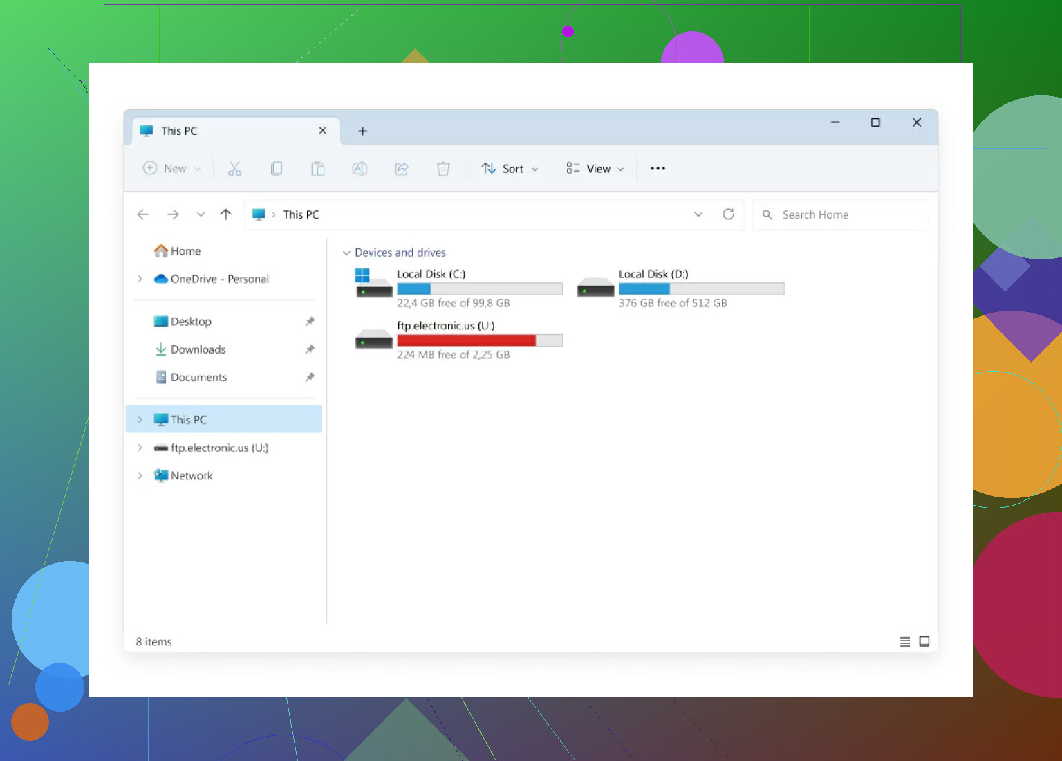Viewport: 1062px width, 761px height.
Task: Click the Copy icon in toolbar
Action: coord(277,169)
